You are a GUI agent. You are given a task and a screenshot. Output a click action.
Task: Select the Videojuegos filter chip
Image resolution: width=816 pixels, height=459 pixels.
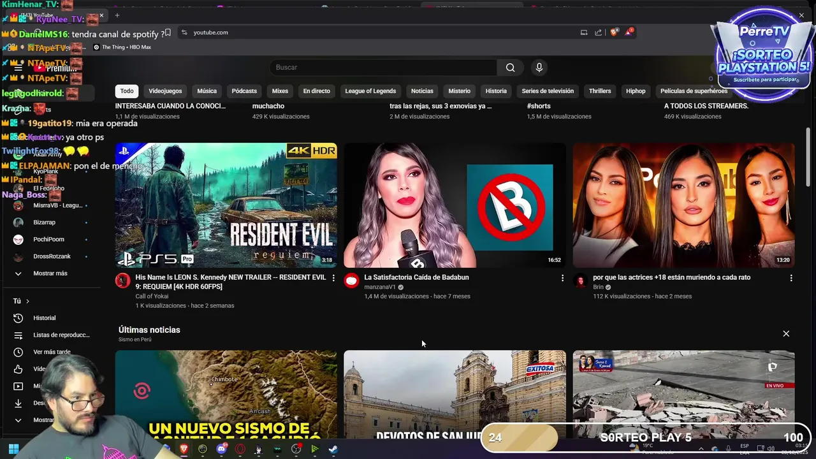[165, 91]
